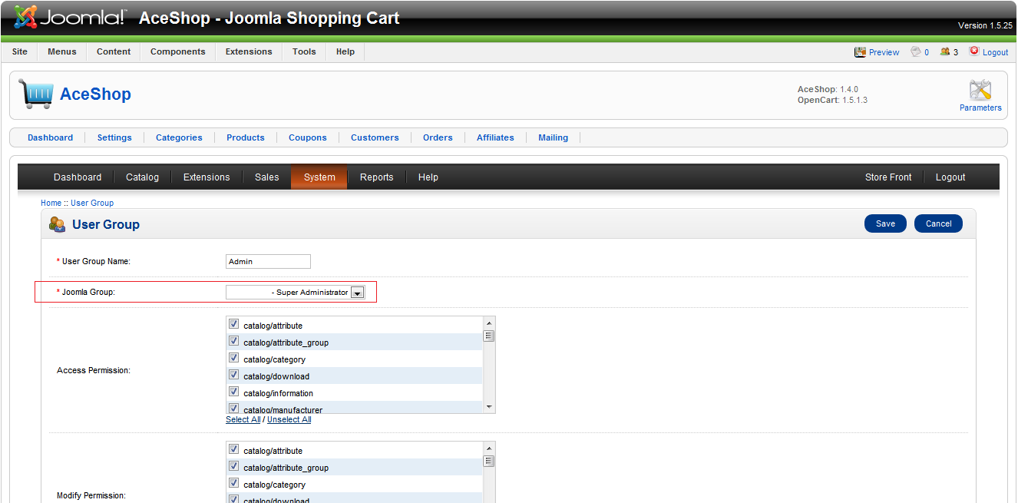Click the messages speech bubble icon
The width and height of the screenshot is (1018, 503).
916,51
